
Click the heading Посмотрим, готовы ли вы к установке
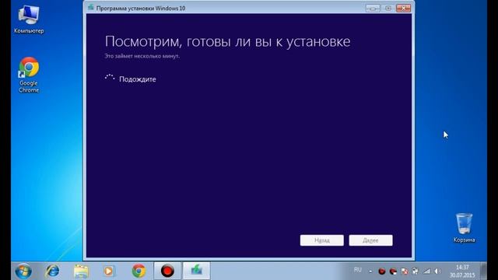[227, 42]
